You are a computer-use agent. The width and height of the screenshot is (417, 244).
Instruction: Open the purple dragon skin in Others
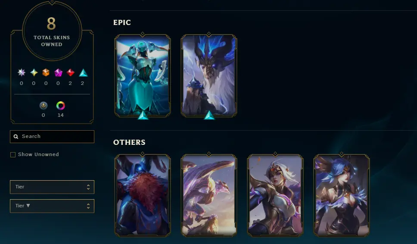click(x=209, y=195)
